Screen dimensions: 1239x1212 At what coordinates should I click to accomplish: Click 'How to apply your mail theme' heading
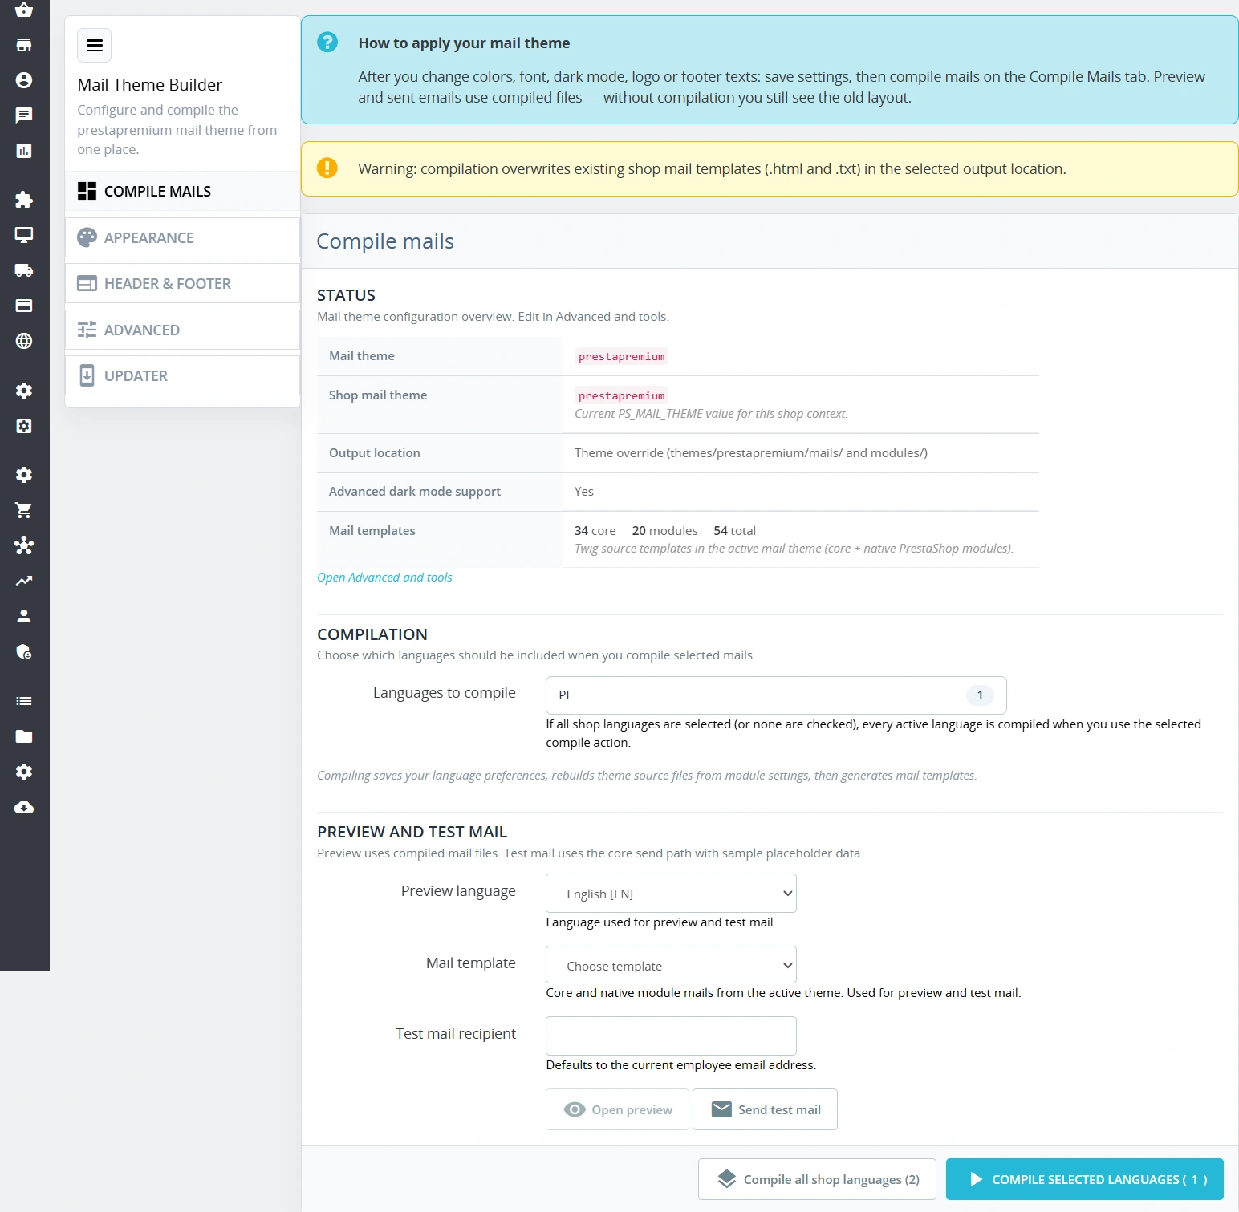tap(464, 43)
